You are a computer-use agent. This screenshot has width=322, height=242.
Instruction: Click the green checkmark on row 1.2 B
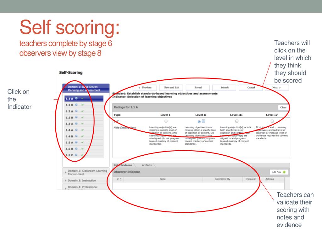(x=82, y=117)
